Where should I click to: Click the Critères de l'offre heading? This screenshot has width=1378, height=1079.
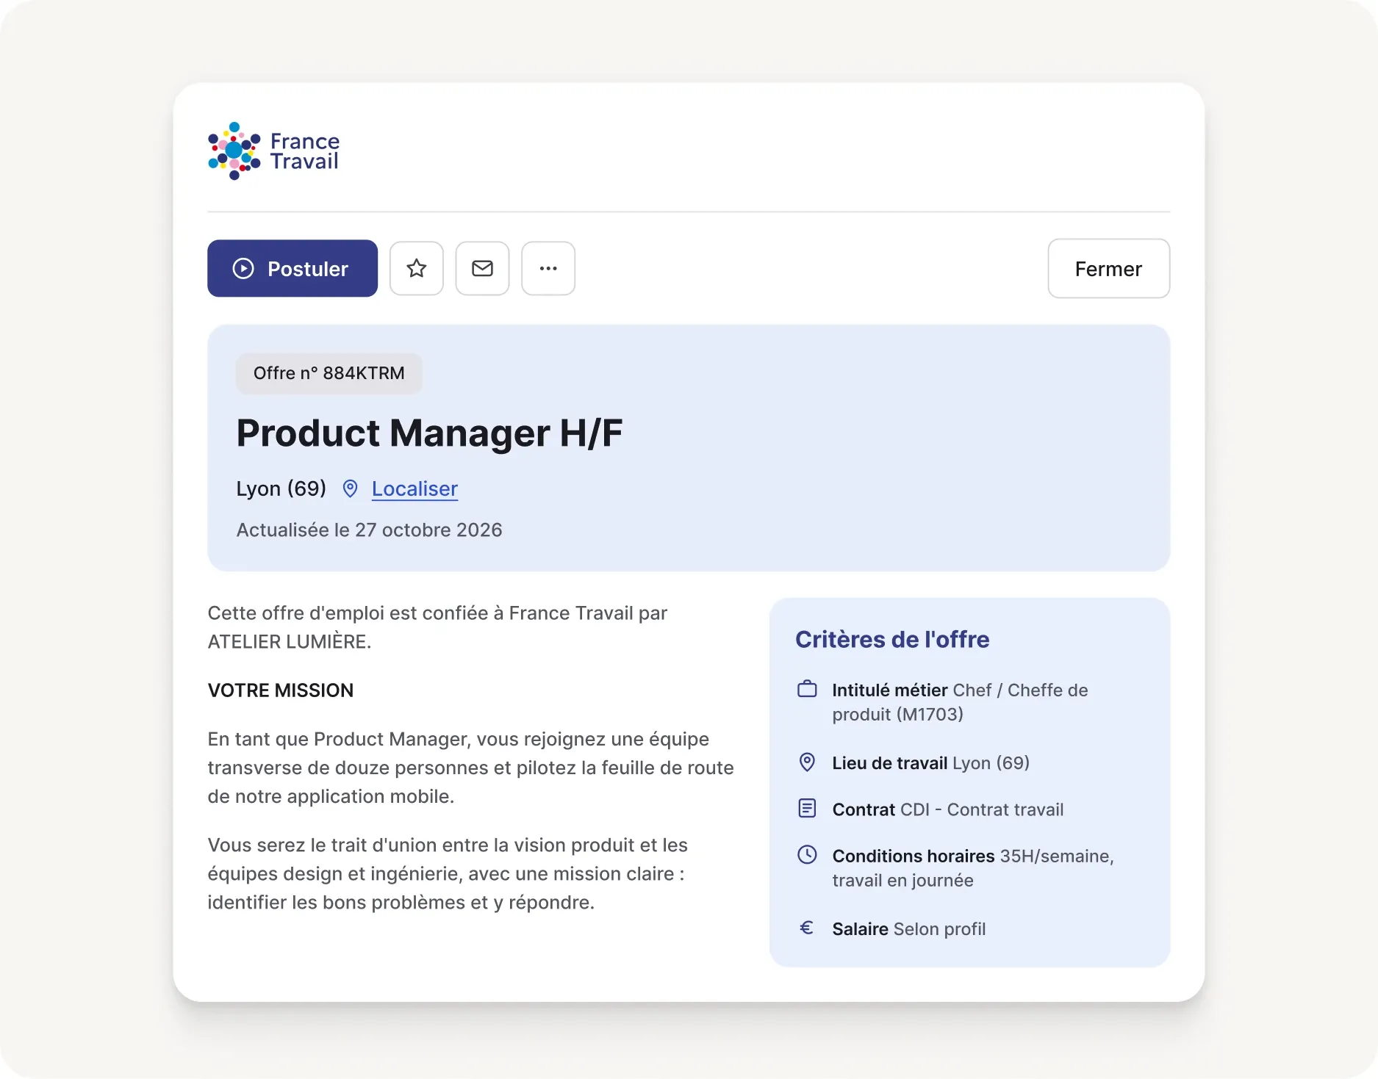coord(892,639)
